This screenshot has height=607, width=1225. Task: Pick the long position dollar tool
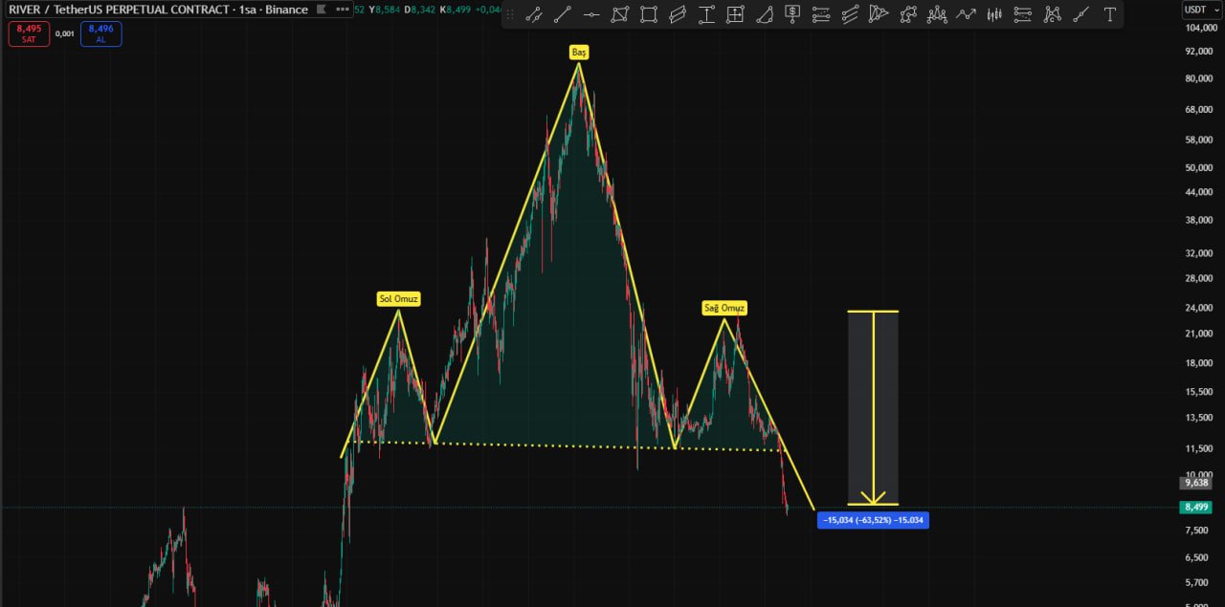pos(792,14)
